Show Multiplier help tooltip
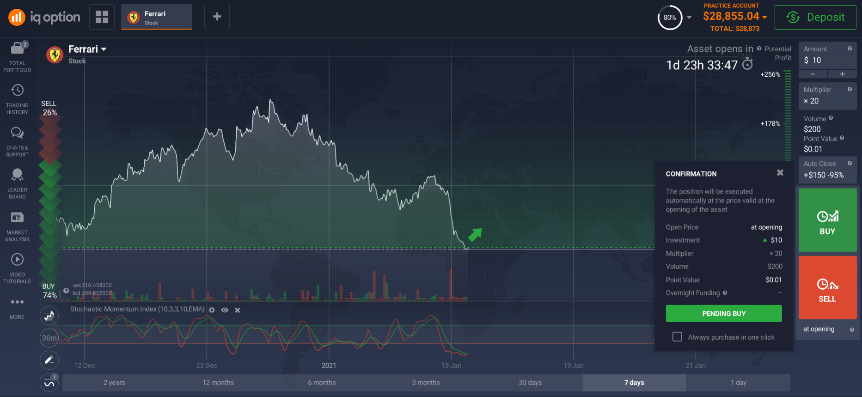 [850, 89]
